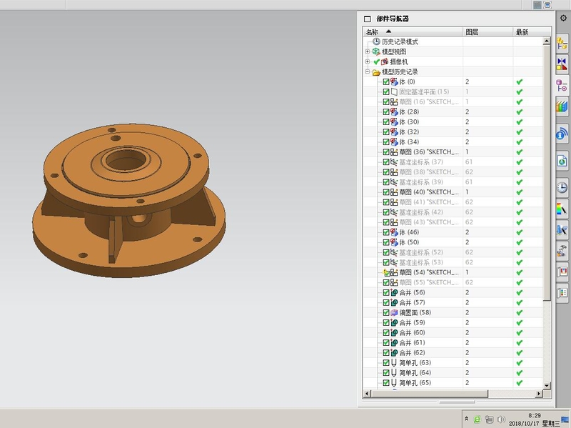Click the 简单孔 (63) hole icon
Screen dimensions: 571x428
tap(394, 363)
